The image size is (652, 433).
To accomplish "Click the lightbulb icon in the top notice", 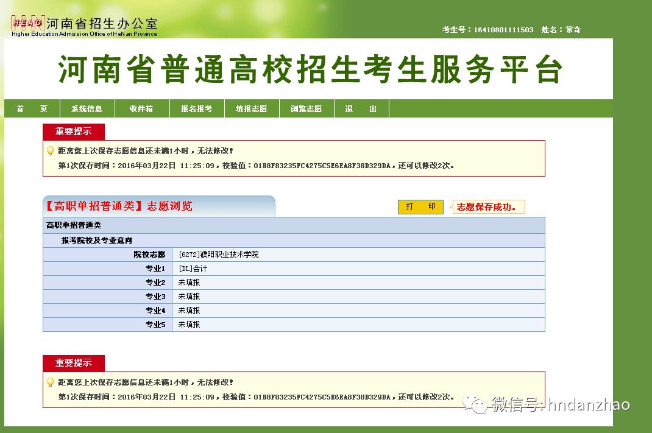I will (x=51, y=150).
